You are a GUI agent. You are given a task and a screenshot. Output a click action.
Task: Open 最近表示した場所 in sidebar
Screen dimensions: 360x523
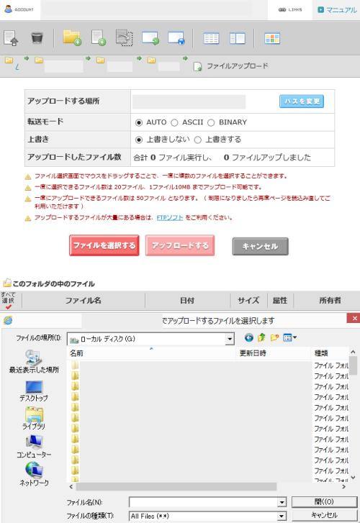[x=34, y=362]
